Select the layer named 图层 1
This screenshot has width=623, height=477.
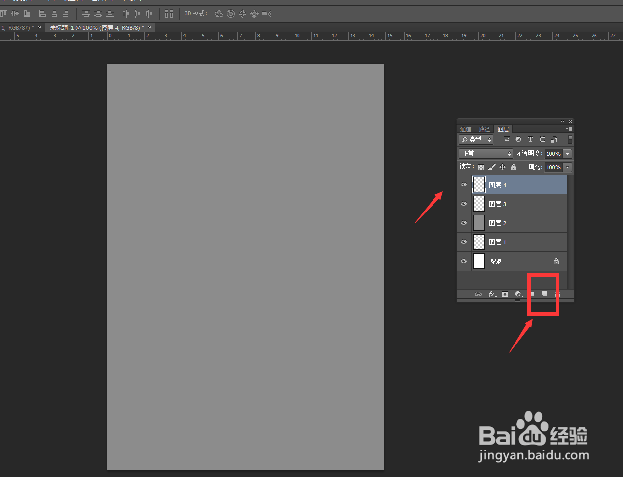click(x=497, y=242)
